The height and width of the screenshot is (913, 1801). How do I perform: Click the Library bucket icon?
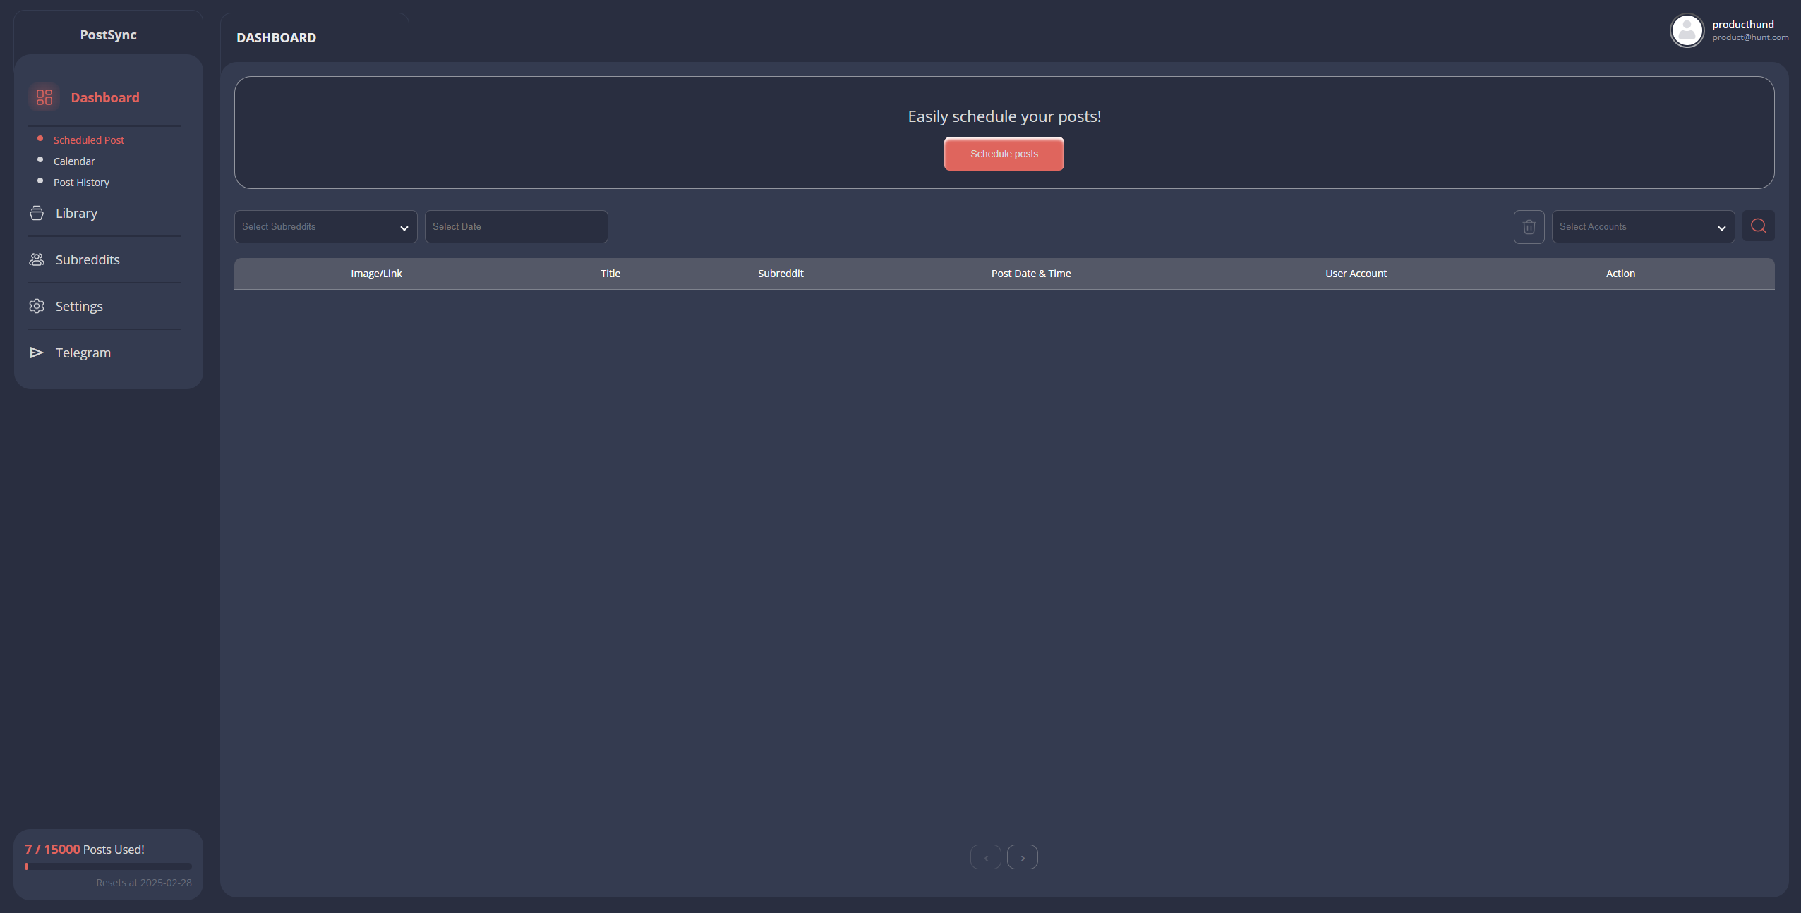click(x=37, y=213)
